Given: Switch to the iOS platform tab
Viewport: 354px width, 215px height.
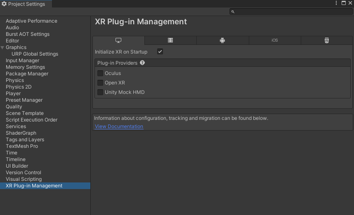Looking at the screenshot, I should [x=275, y=40].
